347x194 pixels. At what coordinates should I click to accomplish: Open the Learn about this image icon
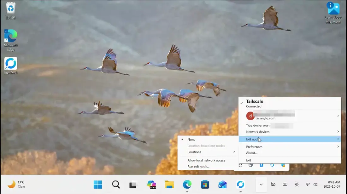click(333, 13)
